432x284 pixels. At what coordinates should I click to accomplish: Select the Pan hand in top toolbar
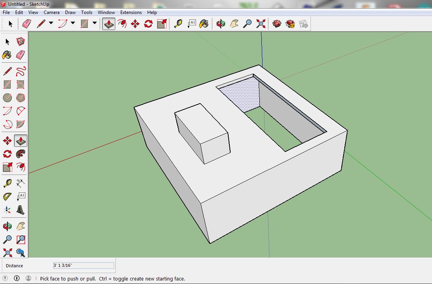pyautogui.click(x=234, y=24)
